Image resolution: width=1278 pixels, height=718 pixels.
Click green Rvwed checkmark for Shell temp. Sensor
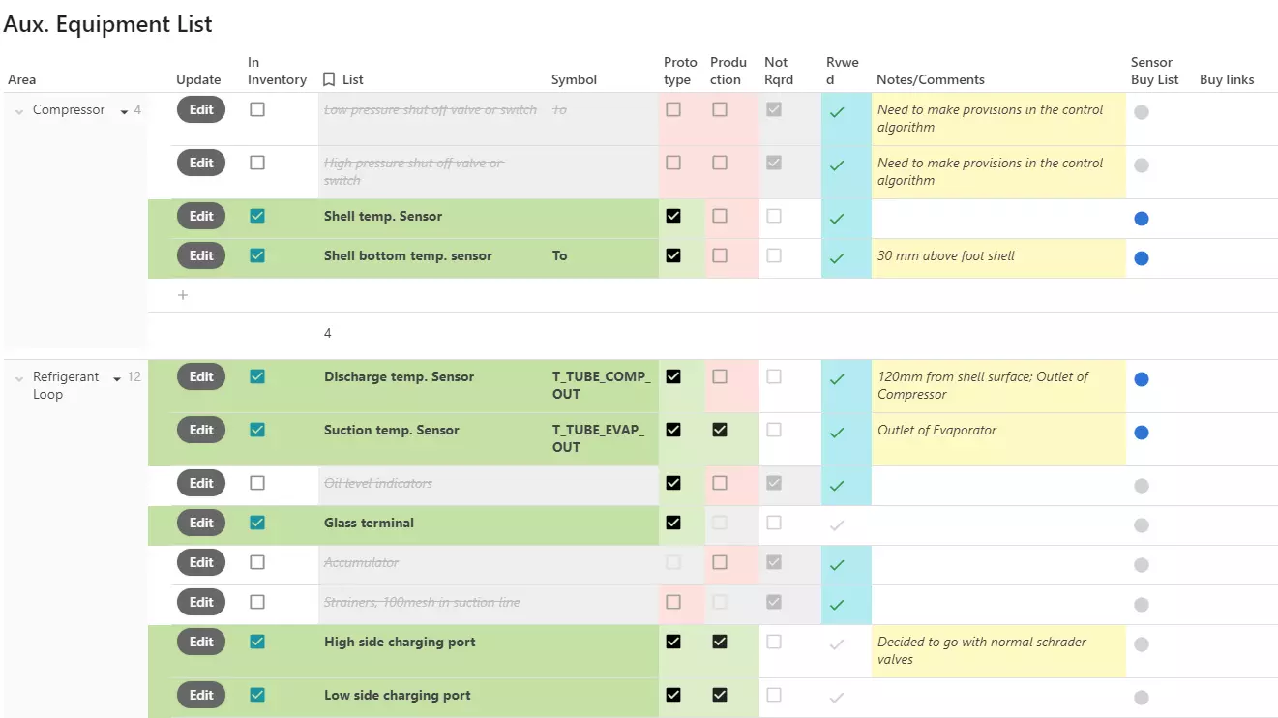pyautogui.click(x=837, y=219)
